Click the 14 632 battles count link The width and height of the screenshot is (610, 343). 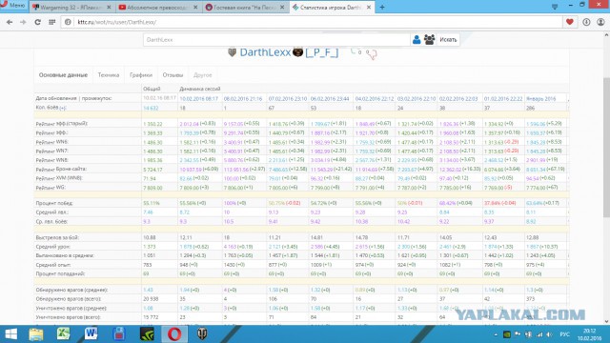151,108
